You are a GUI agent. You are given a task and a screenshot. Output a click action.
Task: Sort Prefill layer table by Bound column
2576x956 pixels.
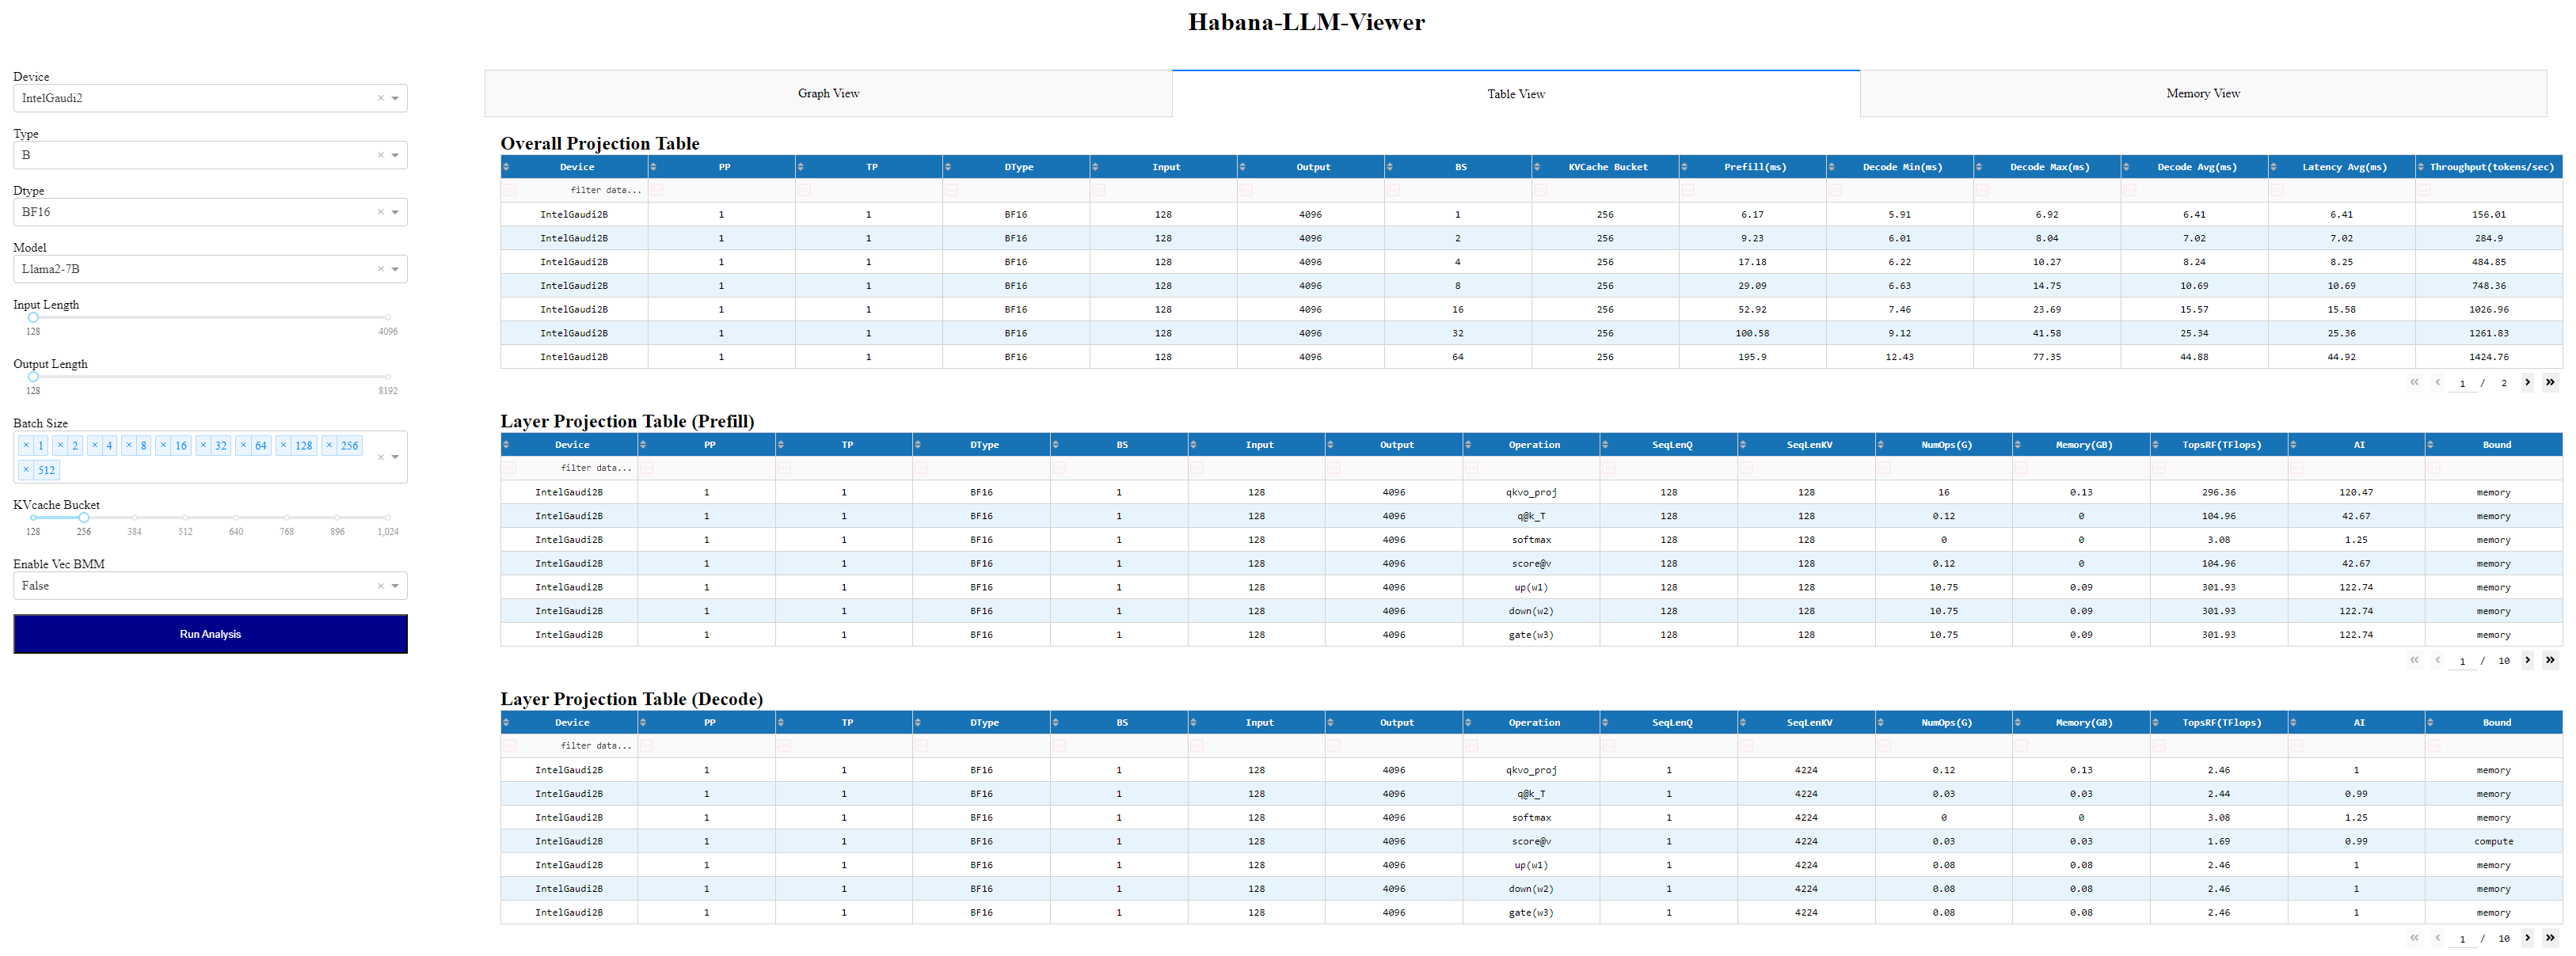pos(2431,445)
